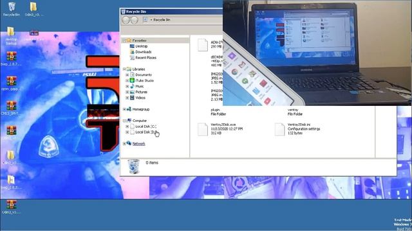Select Favorites in the navigation pane

click(139, 40)
